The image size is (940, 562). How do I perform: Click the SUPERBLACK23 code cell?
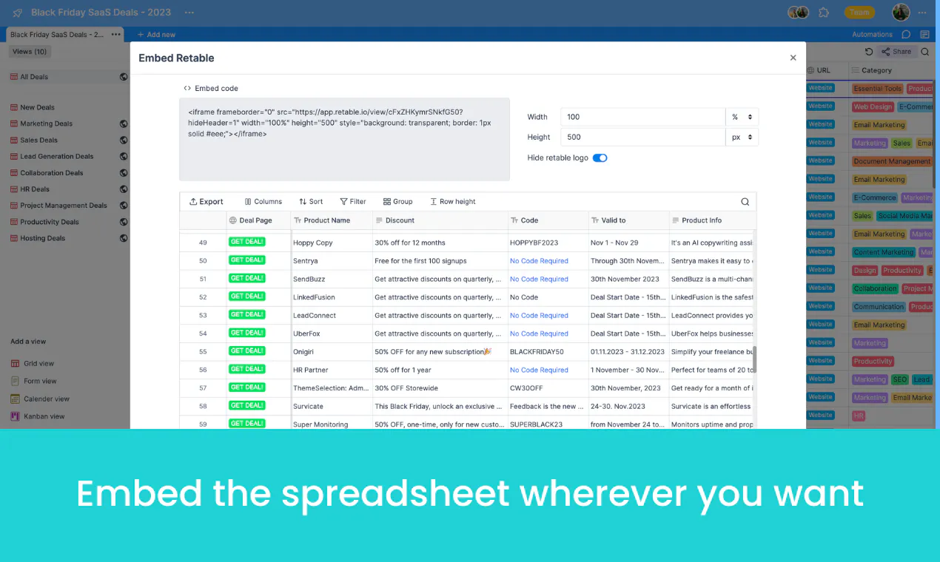(548, 424)
